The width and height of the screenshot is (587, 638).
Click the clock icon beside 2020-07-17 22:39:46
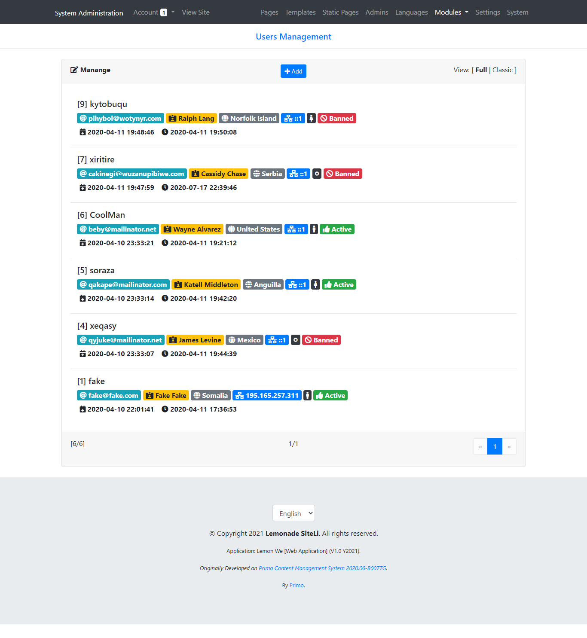pos(165,187)
